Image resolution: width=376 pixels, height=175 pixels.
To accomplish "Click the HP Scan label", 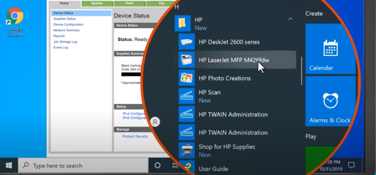I will coord(210,92).
